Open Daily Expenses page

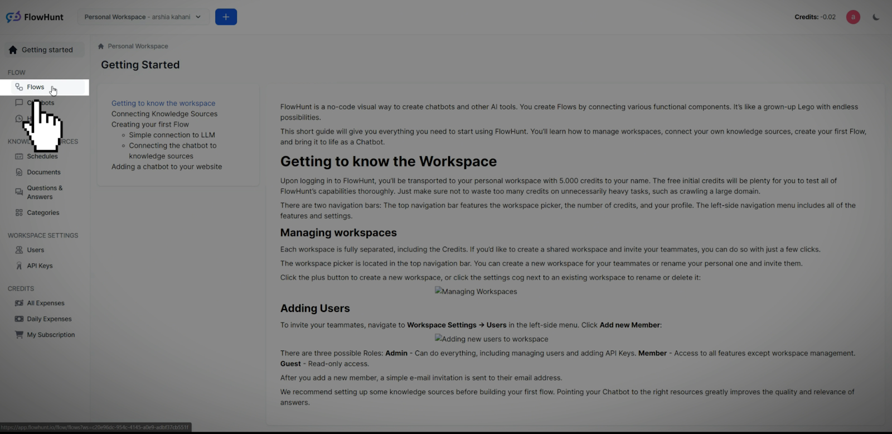[49, 319]
